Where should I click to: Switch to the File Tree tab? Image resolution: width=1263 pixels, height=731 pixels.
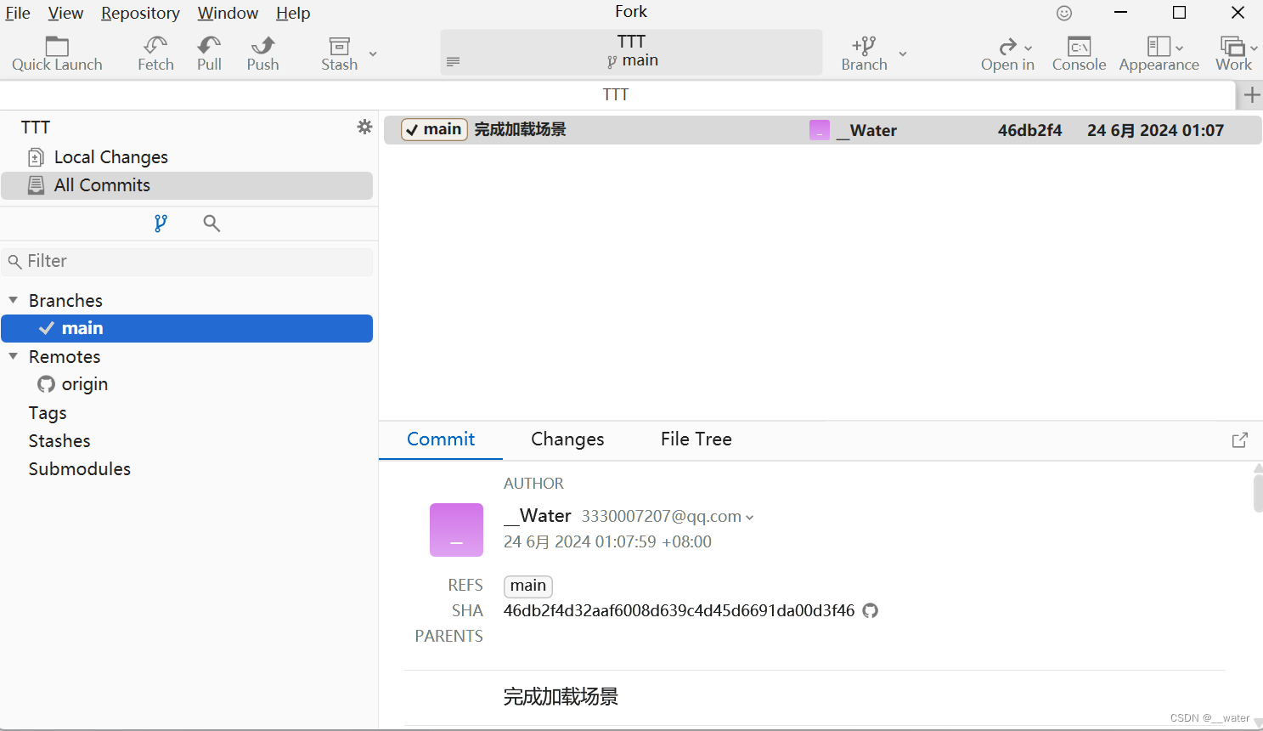tap(696, 439)
